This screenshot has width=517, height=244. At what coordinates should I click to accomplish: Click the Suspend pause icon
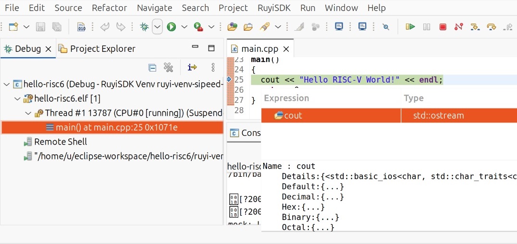(x=427, y=27)
